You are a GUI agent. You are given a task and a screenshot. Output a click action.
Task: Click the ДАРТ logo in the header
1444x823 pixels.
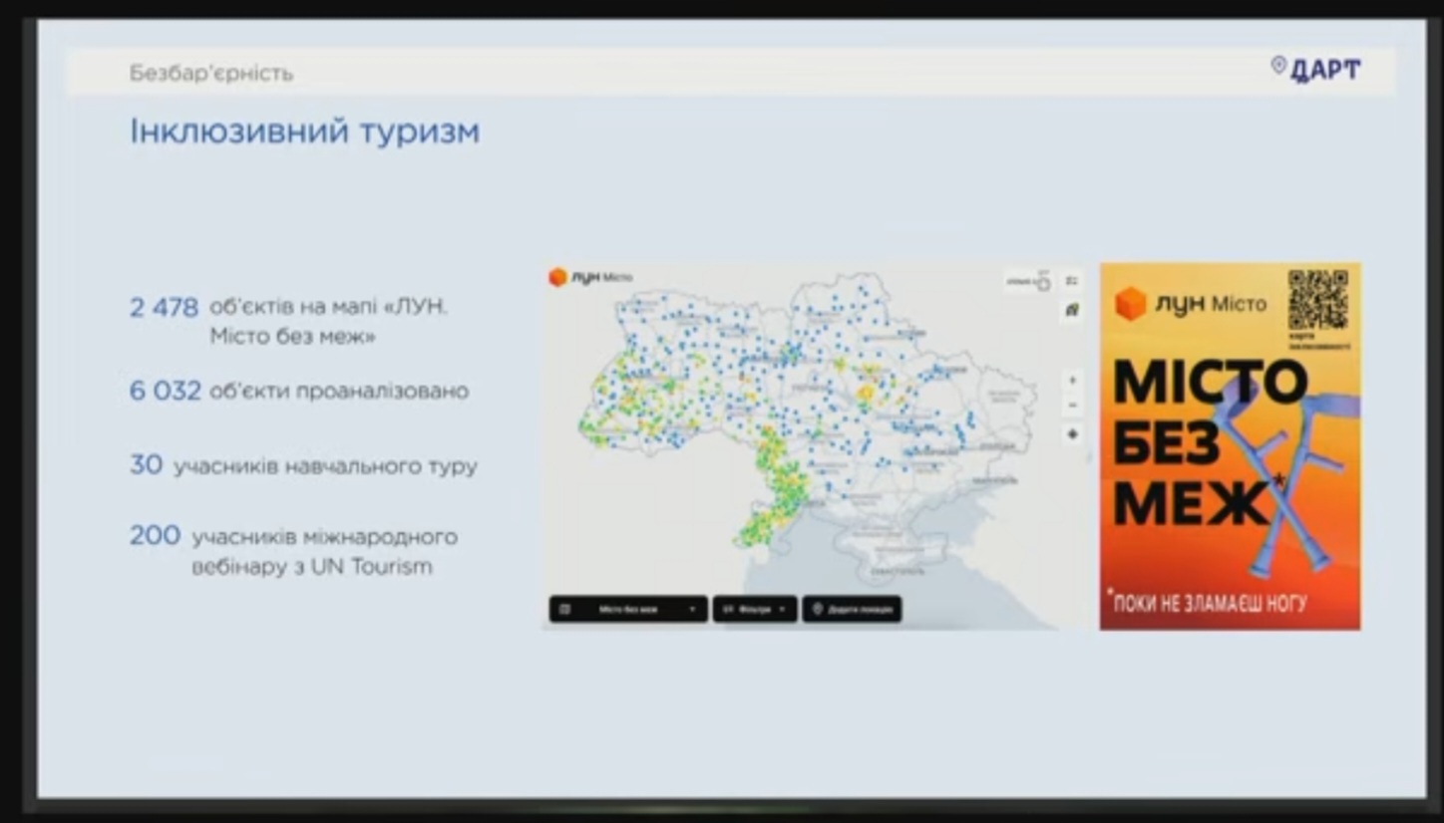1315,69
